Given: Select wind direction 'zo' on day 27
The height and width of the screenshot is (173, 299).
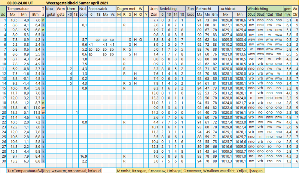Looking at the screenshot, I should coord(269,146).
